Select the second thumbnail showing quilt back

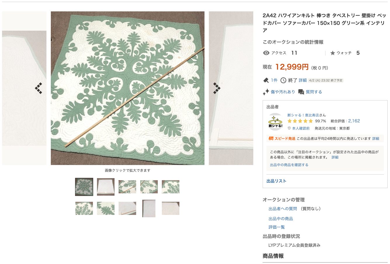click(x=106, y=187)
